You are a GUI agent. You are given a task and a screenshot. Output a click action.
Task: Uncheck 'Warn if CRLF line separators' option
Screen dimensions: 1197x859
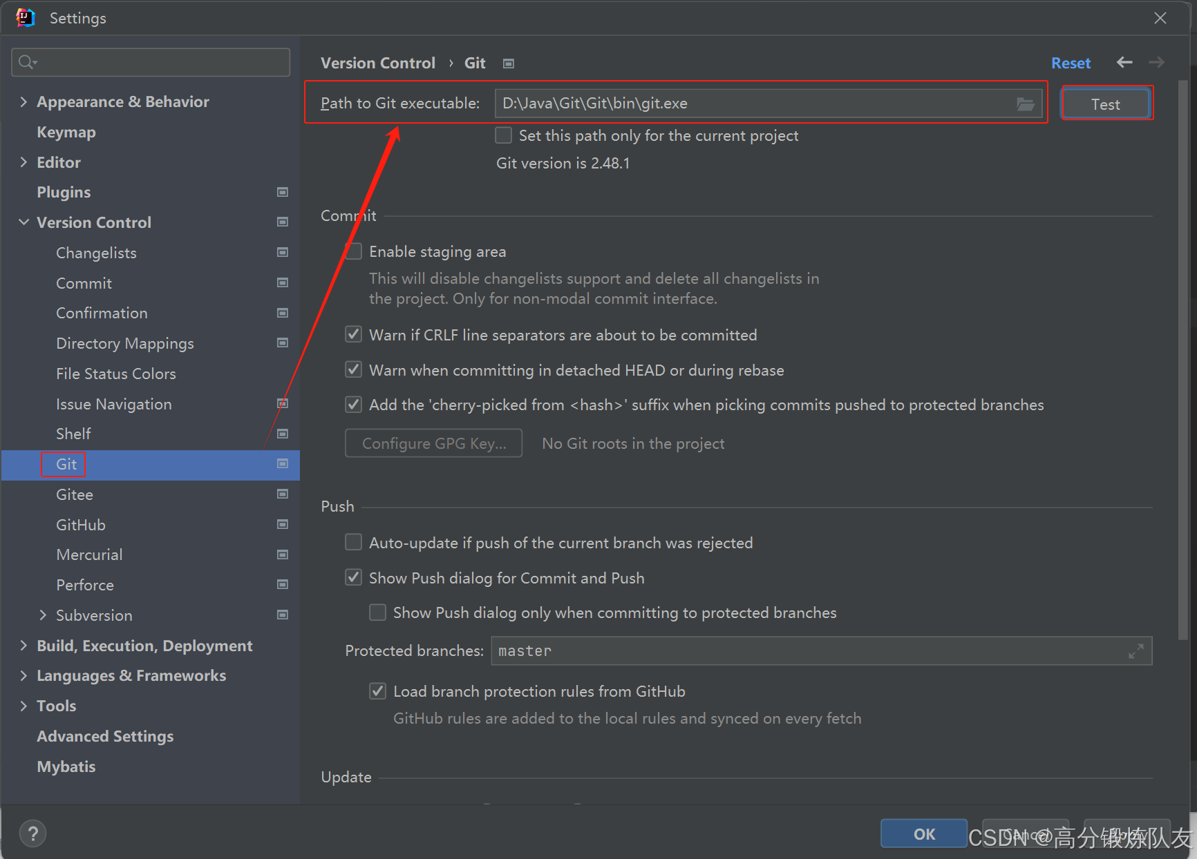click(x=354, y=335)
